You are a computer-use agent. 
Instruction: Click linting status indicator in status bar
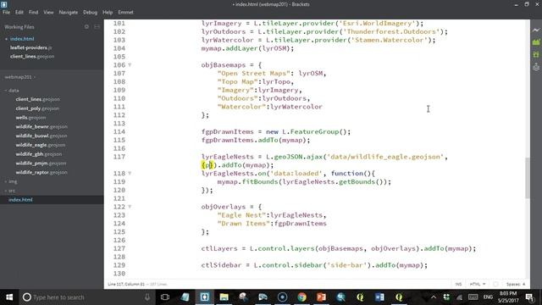click(x=495, y=284)
